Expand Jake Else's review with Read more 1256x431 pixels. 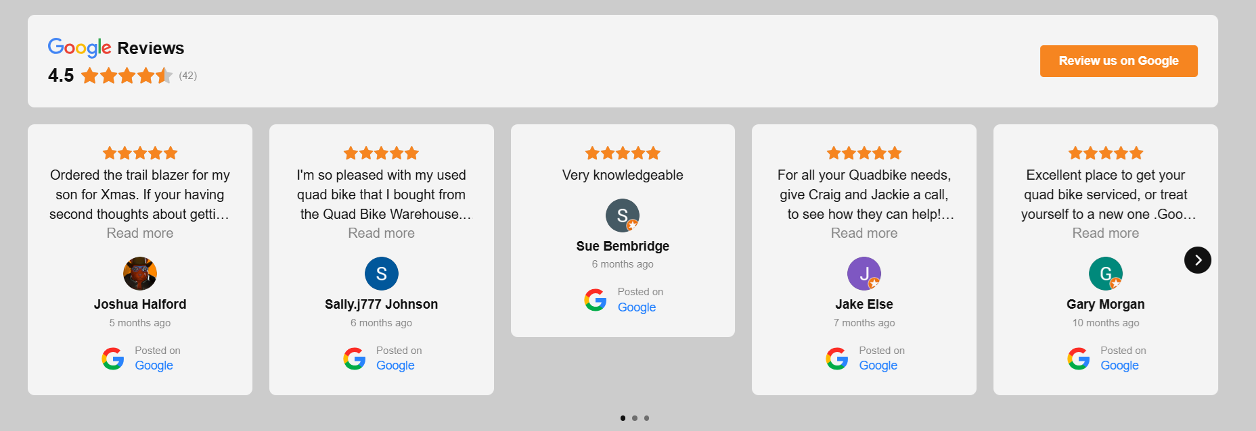[x=864, y=233]
